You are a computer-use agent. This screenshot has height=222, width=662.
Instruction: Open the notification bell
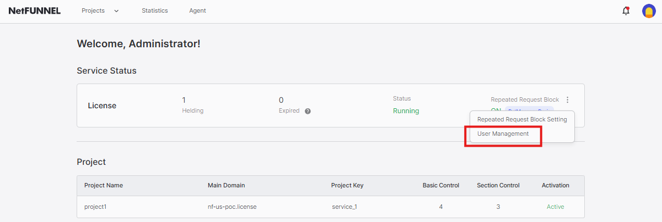coord(626,10)
